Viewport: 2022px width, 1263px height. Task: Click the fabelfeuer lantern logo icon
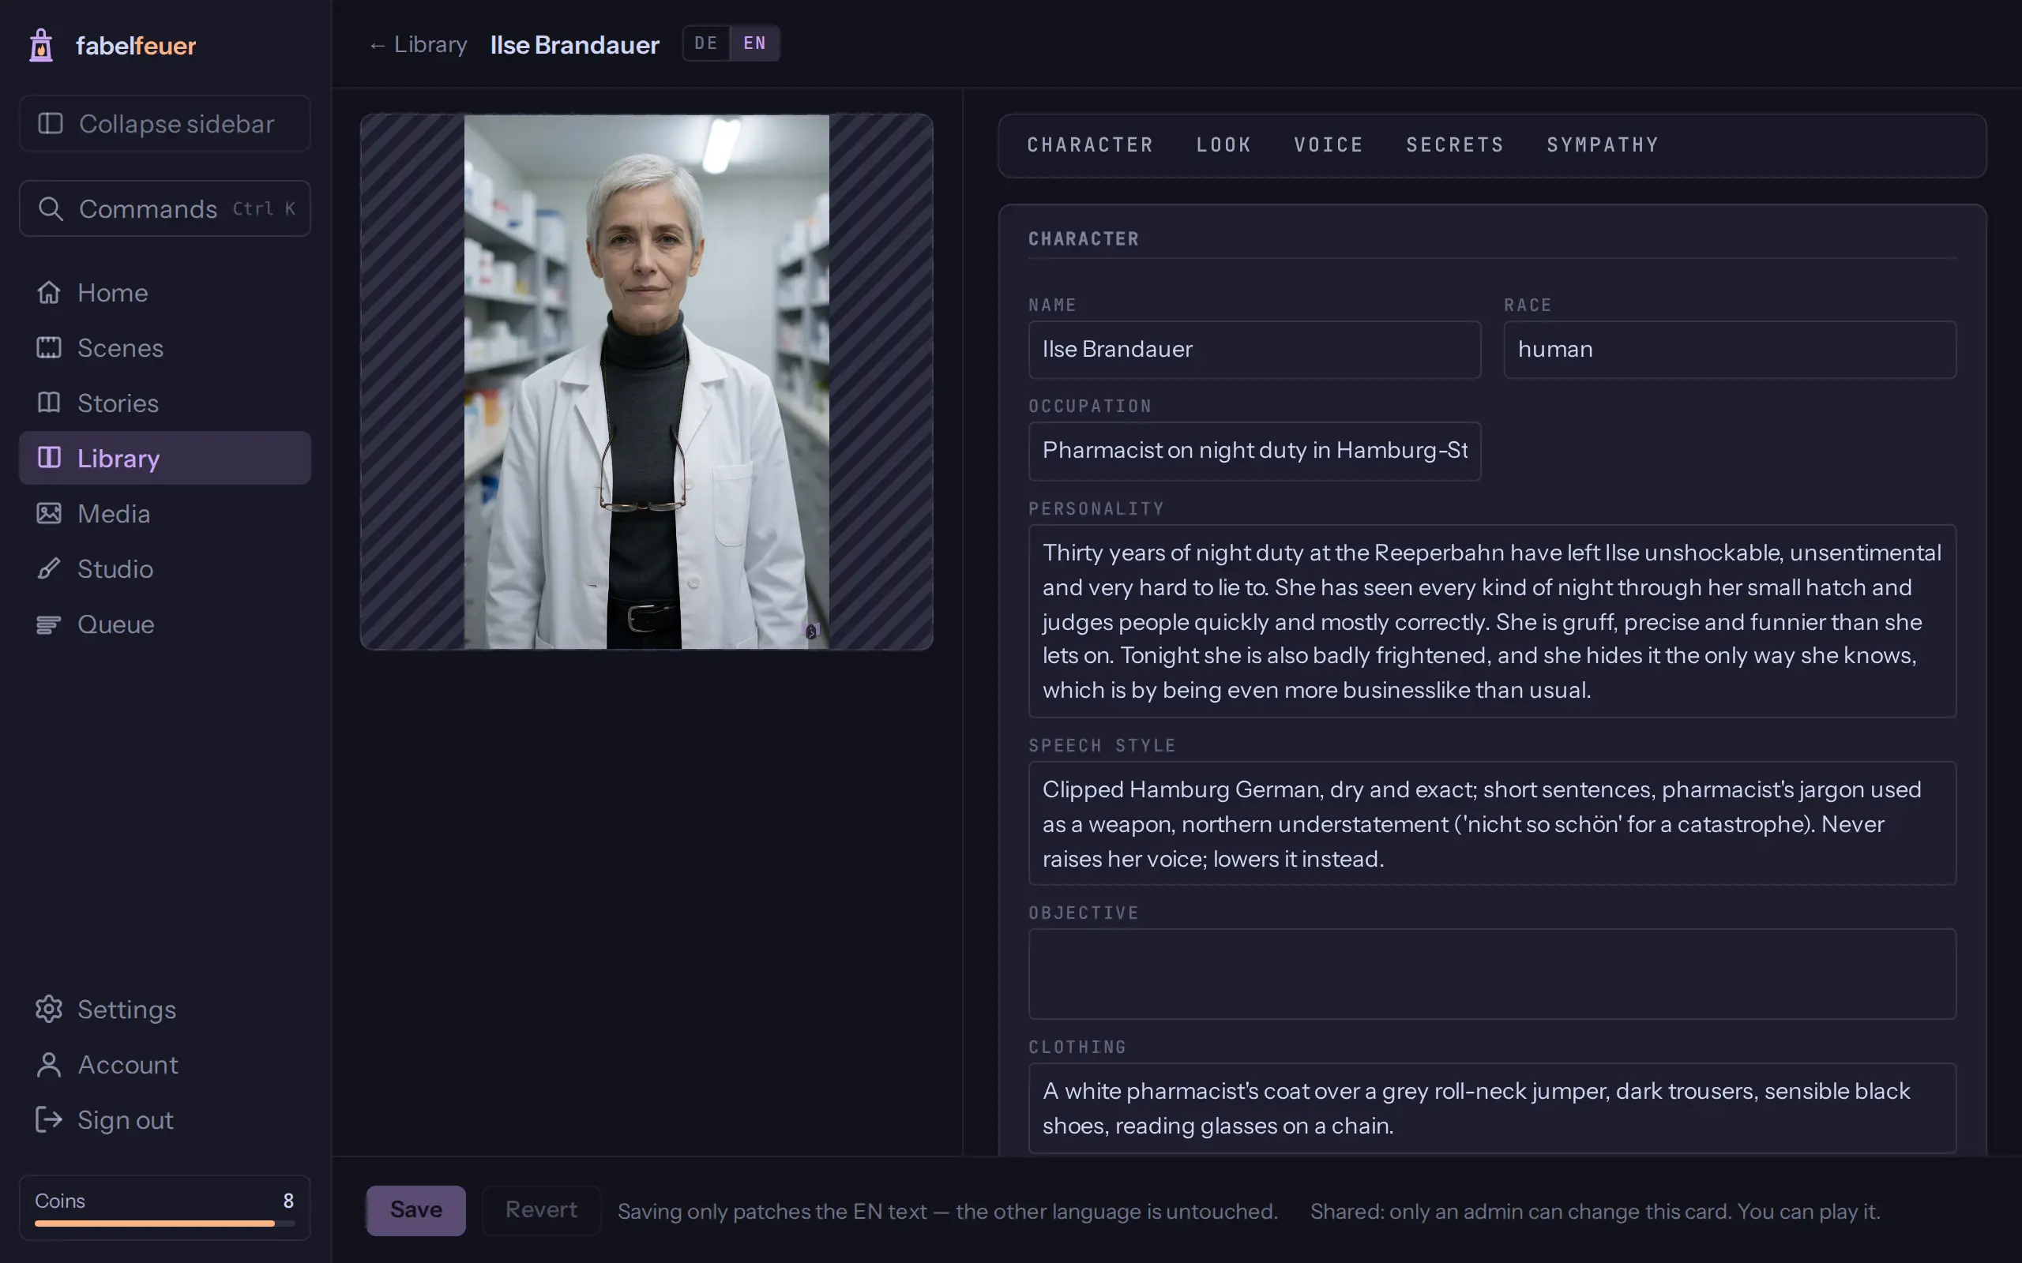point(41,45)
